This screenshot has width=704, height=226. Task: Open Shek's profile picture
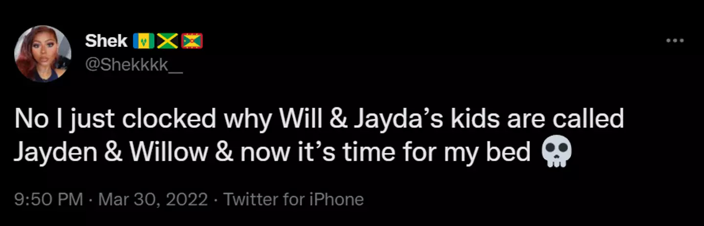pos(43,53)
